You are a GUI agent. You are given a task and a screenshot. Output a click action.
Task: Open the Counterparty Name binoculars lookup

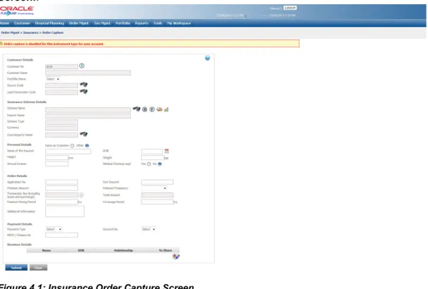pyautogui.click(x=84, y=134)
